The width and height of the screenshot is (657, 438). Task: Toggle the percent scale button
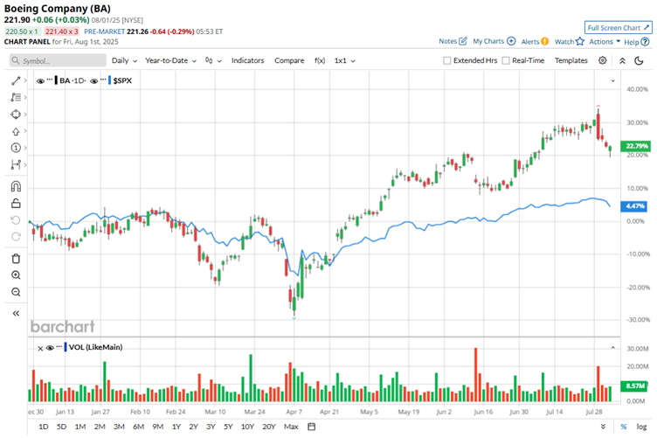point(624,427)
